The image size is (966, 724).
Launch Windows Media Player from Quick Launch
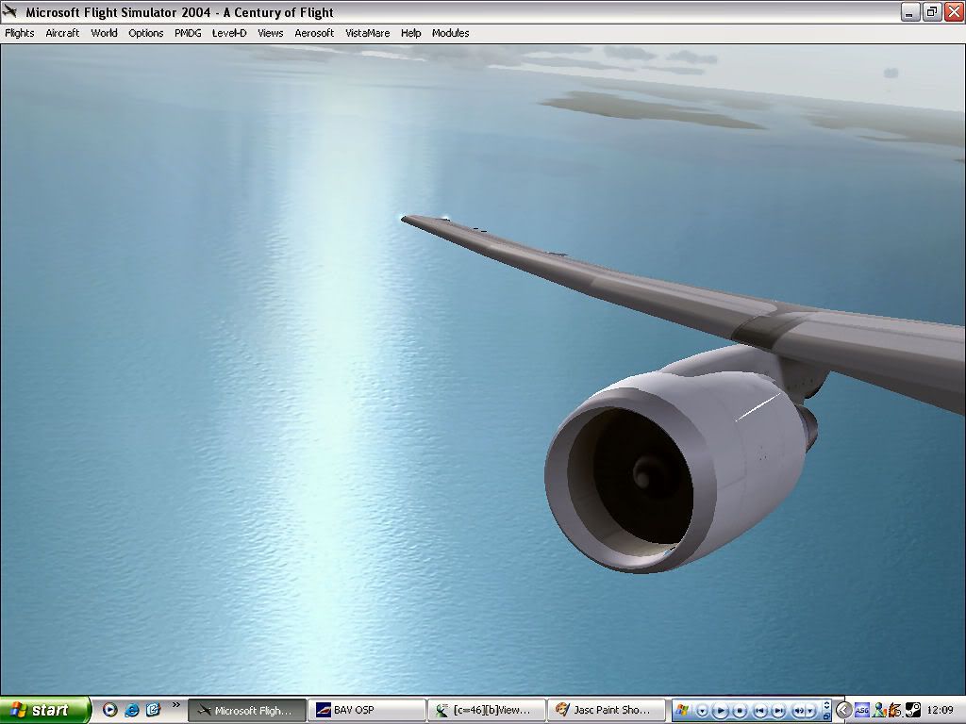pos(110,710)
